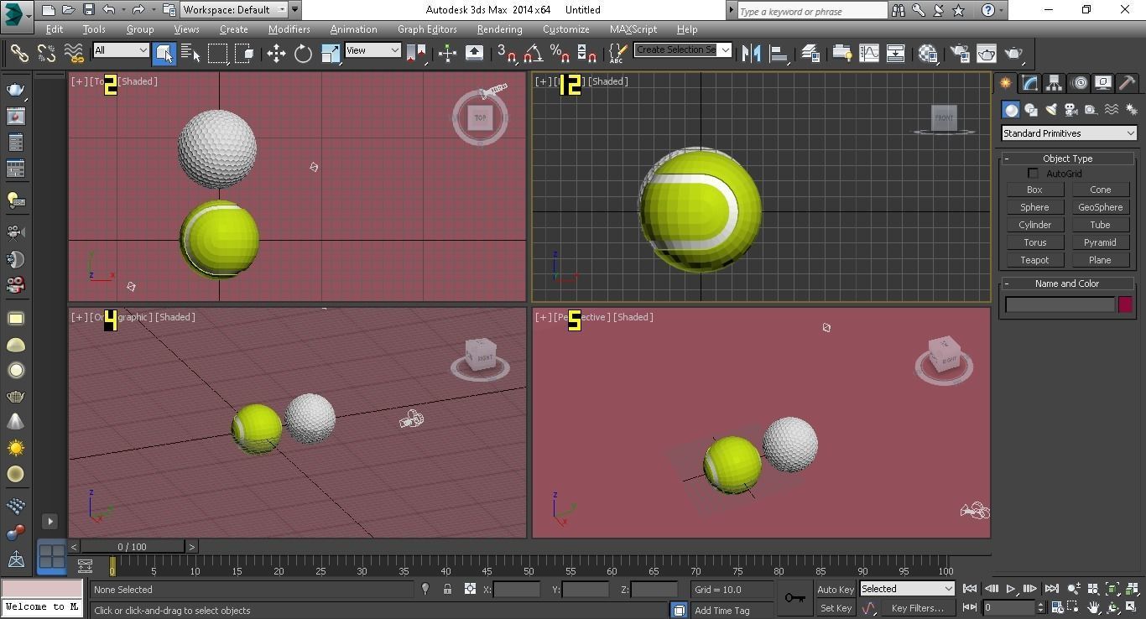
Task: Open the 'View' reference coordinate dropdown
Action: pyautogui.click(x=372, y=50)
